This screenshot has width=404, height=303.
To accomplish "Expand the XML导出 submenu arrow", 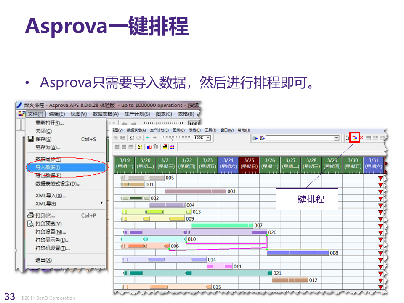I will pyautogui.click(x=101, y=203).
